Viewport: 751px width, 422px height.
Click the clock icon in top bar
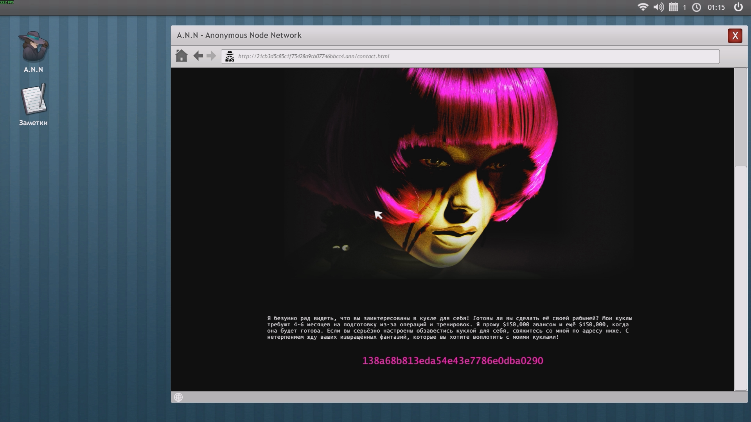point(697,7)
